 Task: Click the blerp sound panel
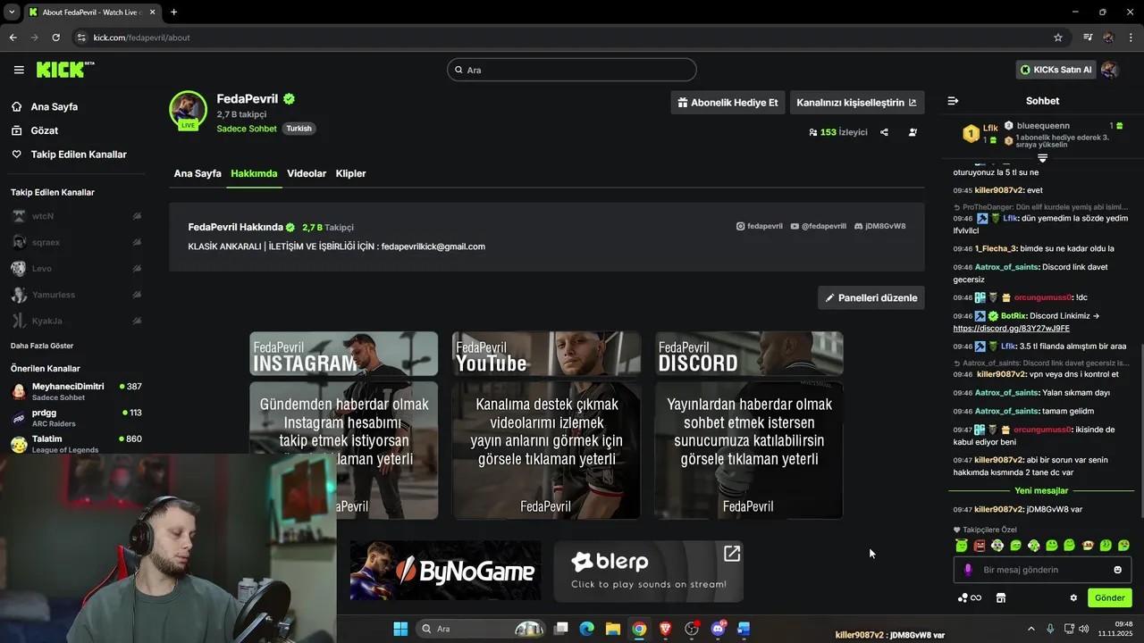(649, 571)
